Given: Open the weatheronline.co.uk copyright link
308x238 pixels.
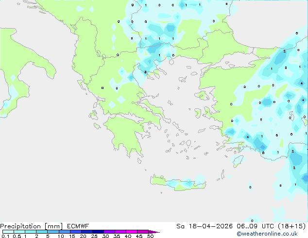Looking at the screenshot, I should (267, 234).
